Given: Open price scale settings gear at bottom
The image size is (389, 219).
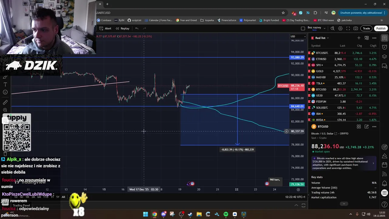Looking at the screenshot, I should coord(298,189).
